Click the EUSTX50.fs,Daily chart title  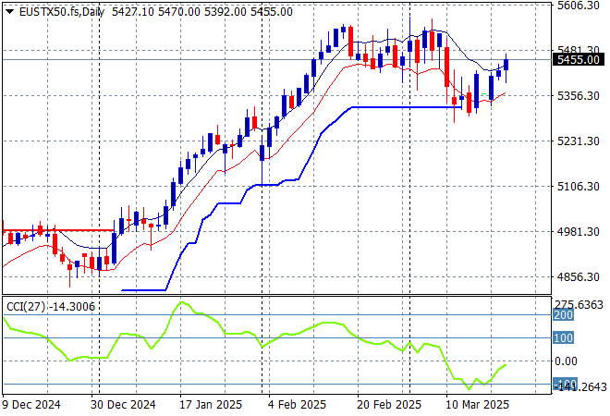[x=60, y=11]
